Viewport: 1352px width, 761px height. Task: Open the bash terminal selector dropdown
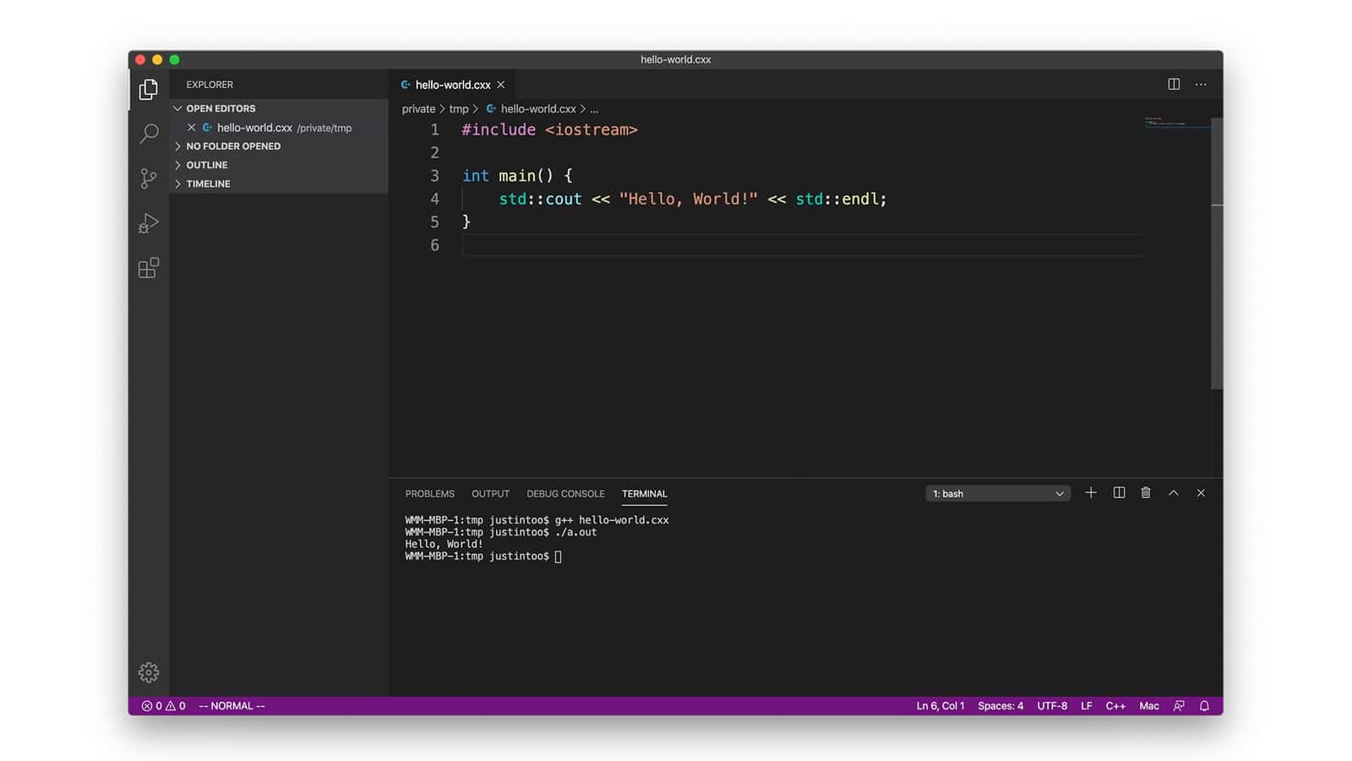(x=997, y=494)
